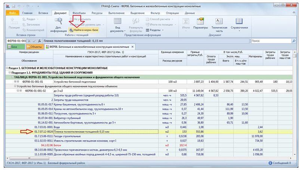Select row Вибратор глубинный

(149, 118)
